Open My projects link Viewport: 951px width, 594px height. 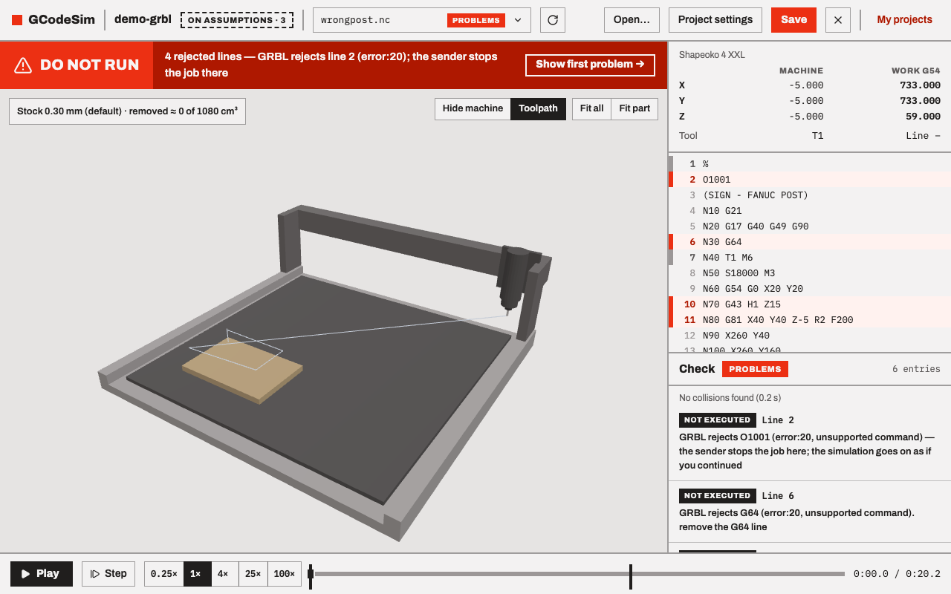coord(904,20)
